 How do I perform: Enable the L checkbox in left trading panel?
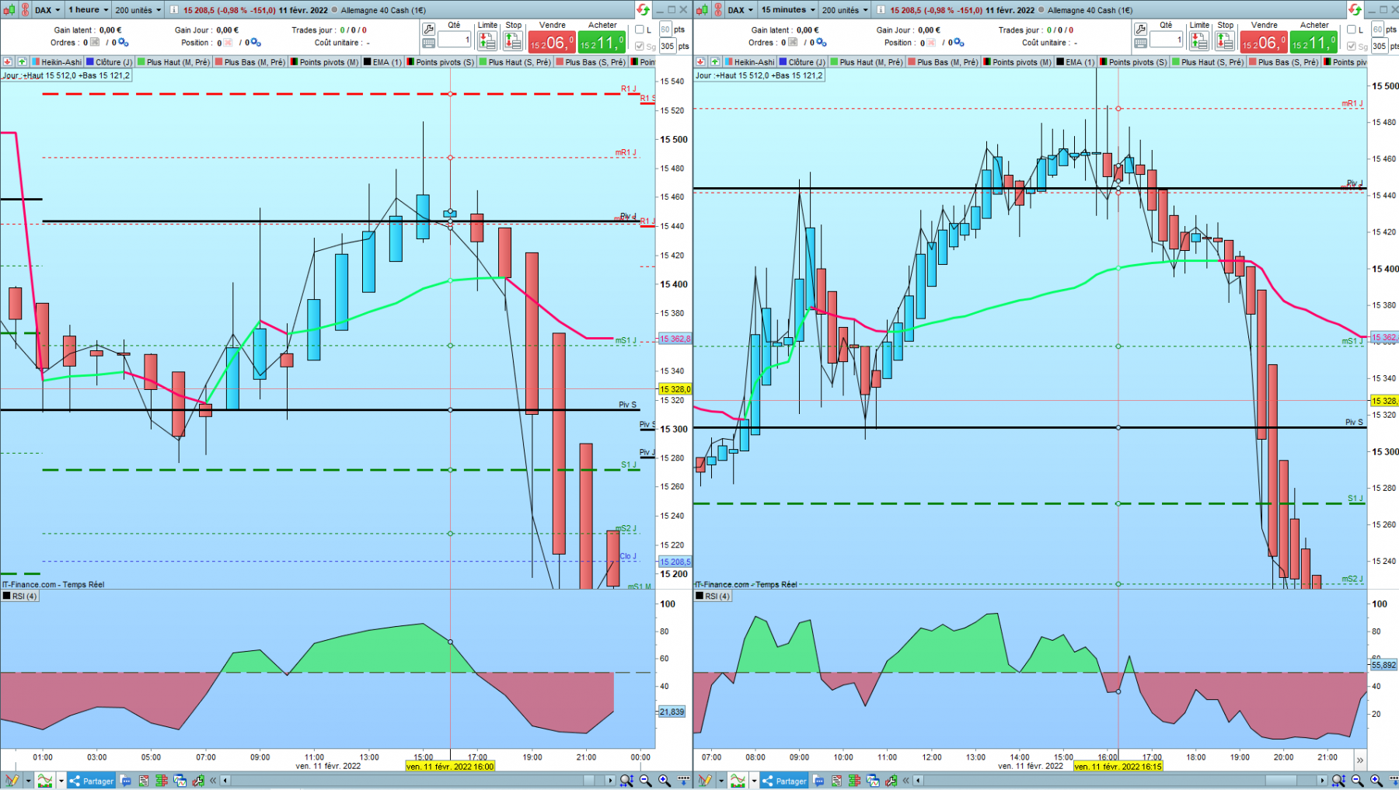click(639, 30)
